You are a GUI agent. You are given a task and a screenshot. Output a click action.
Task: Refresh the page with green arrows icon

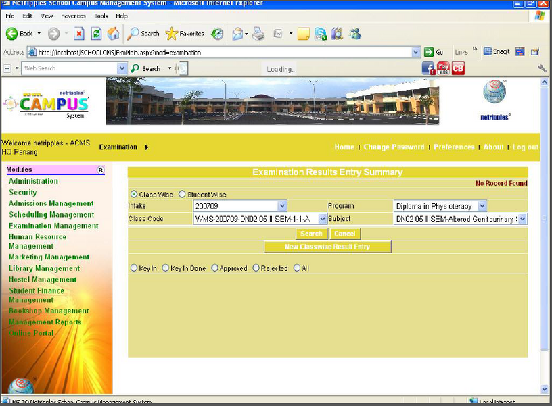pyautogui.click(x=96, y=34)
